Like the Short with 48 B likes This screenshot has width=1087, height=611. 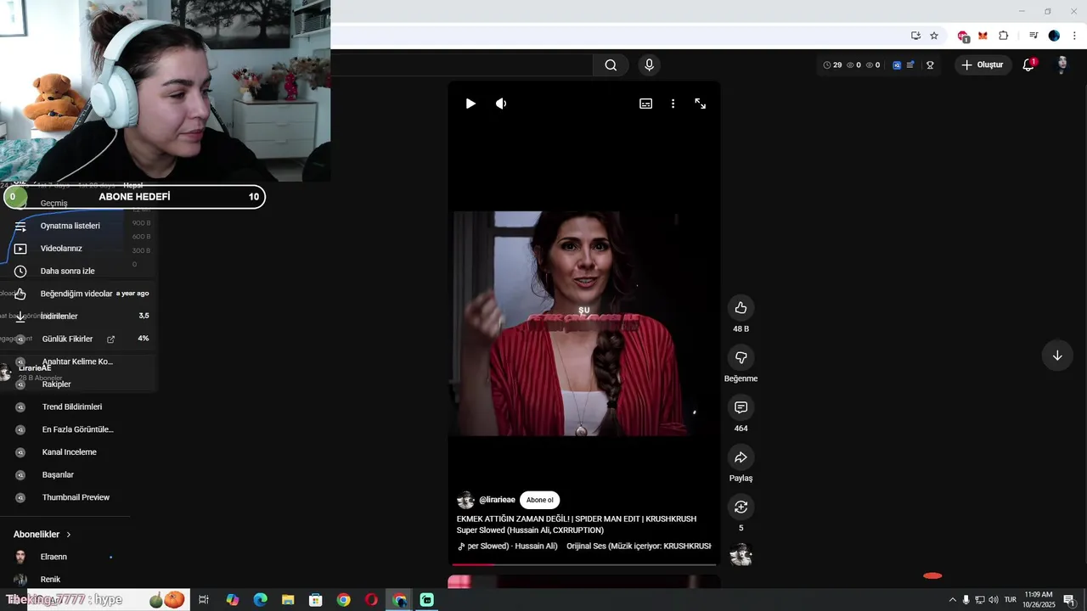741,307
